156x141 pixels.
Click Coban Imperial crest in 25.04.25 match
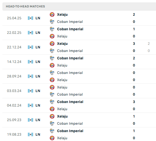[x=52, y=22]
